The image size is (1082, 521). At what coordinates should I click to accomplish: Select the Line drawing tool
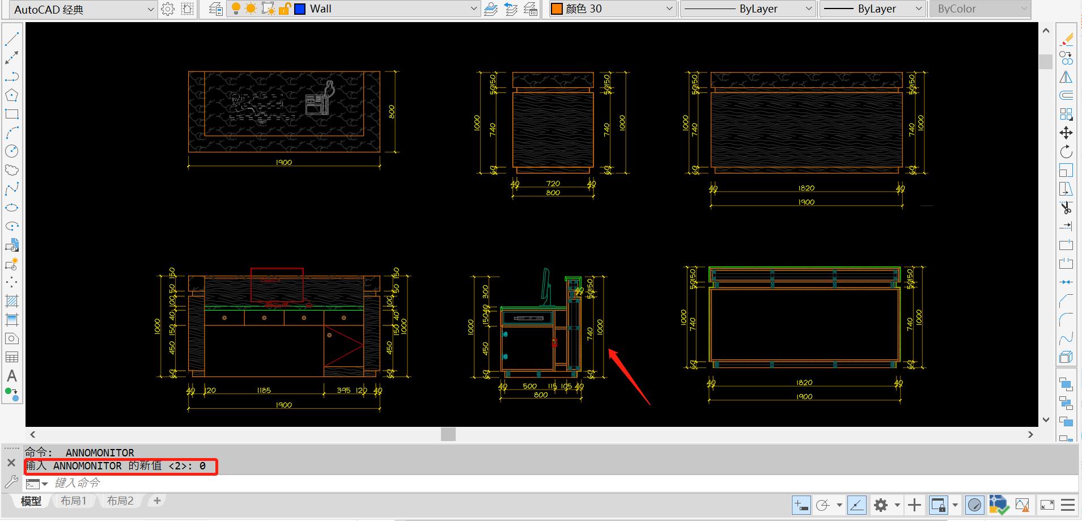12,39
